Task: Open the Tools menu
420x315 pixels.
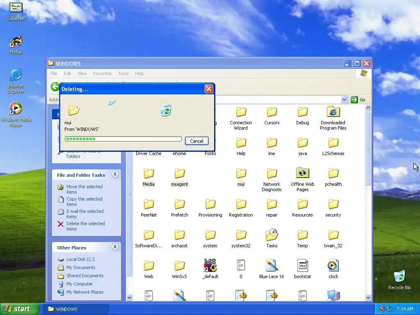Action: [x=123, y=73]
